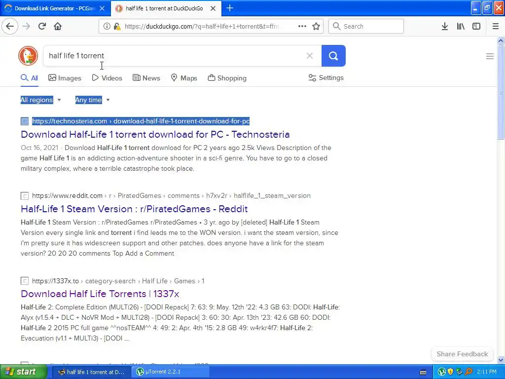Open the Firefox library icon

pos(461,26)
